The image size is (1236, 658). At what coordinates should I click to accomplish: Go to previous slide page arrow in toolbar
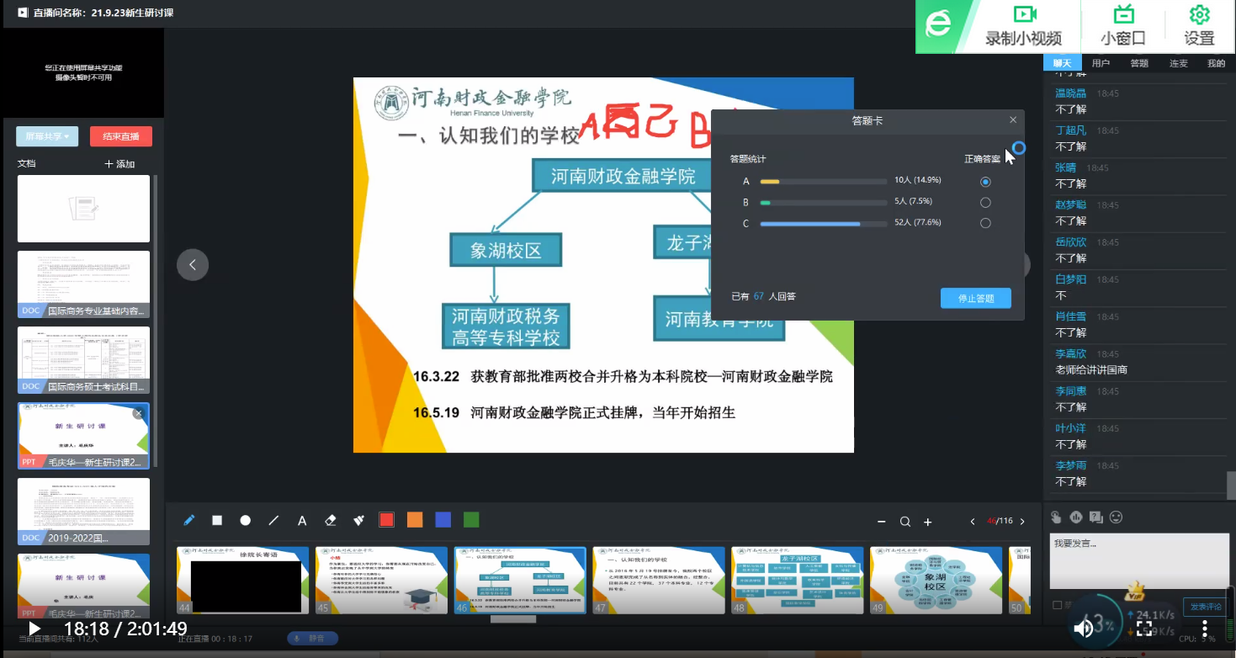click(973, 522)
